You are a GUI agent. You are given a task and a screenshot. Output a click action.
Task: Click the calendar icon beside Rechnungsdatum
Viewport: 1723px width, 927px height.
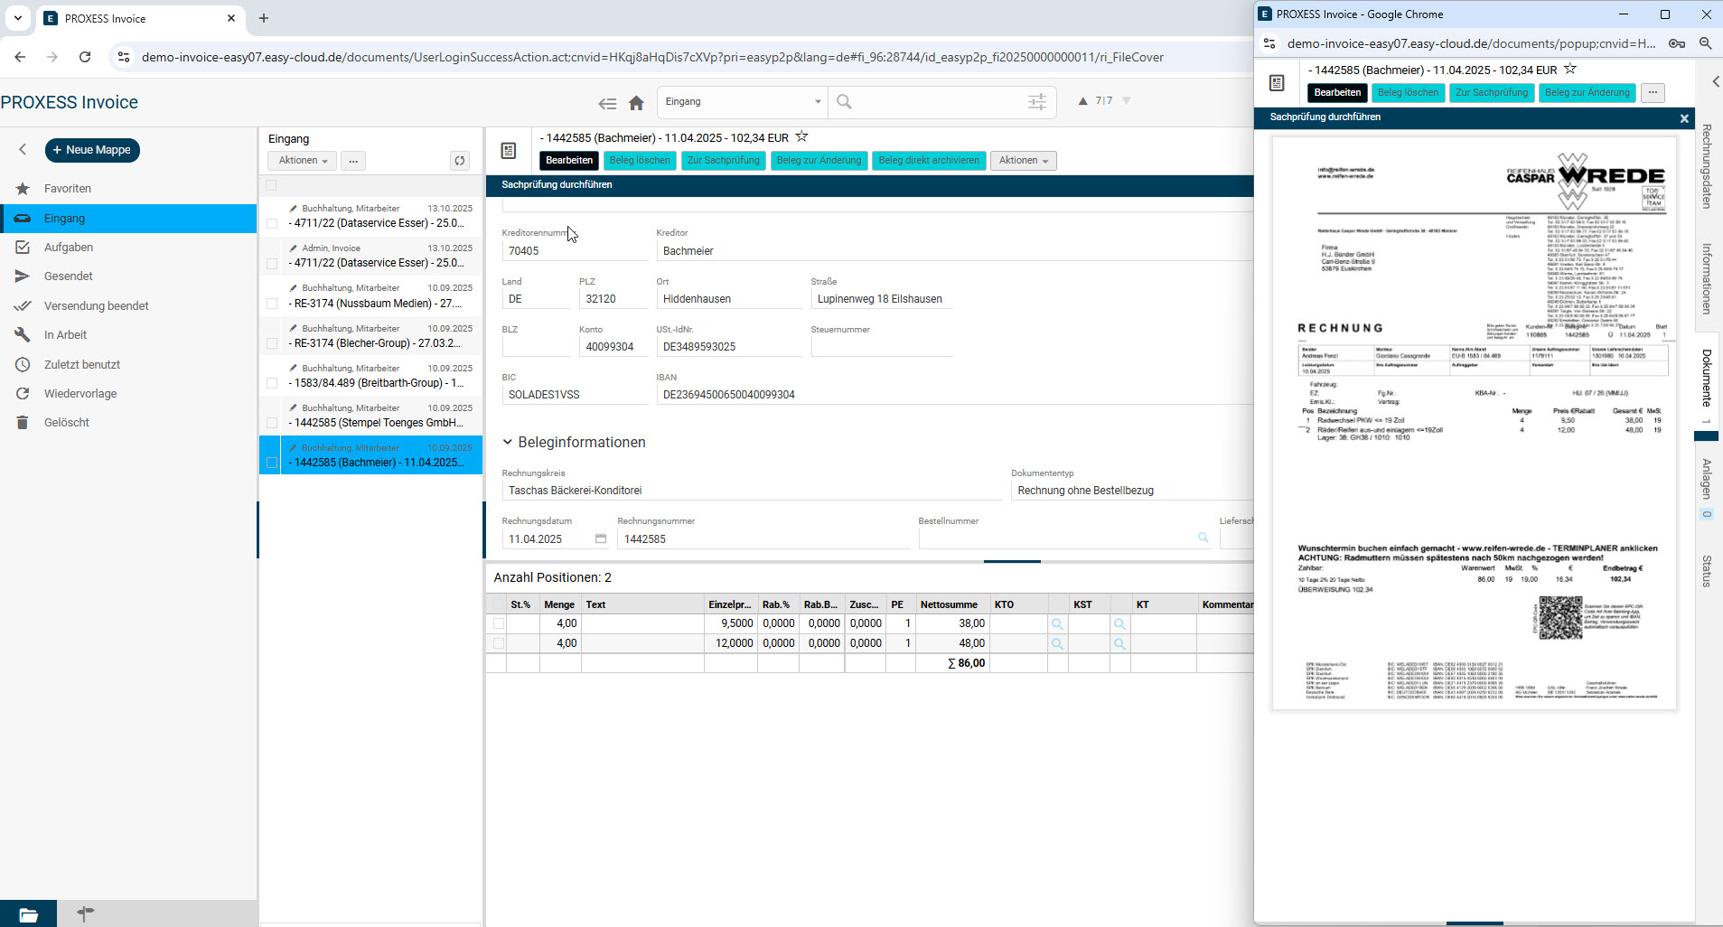point(601,538)
